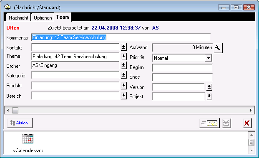Image resolution: width=259 pixels, height=158 pixels.
Task: Click the red X delete button
Action: pos(247,123)
